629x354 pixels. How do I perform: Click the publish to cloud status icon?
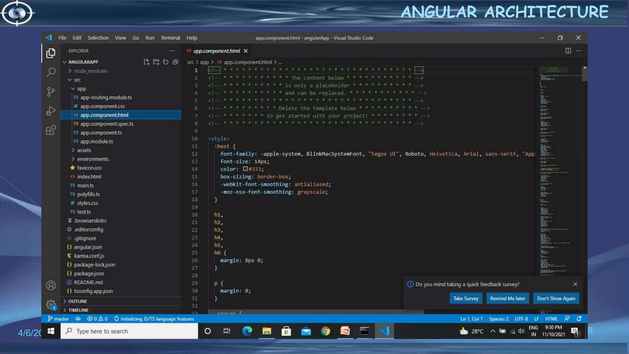click(78, 319)
